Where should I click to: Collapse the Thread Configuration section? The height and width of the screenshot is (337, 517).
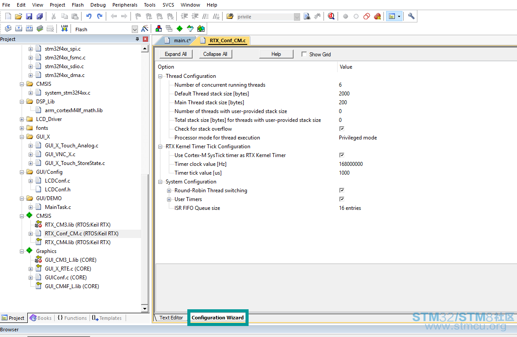coord(160,76)
